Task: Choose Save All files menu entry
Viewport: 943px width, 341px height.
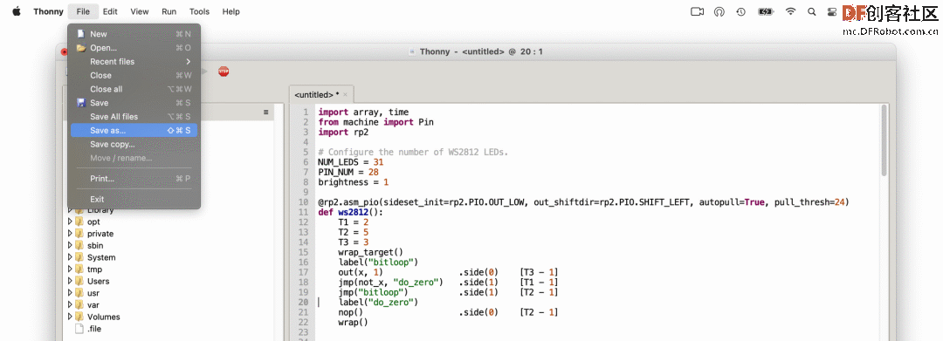Action: (x=134, y=117)
